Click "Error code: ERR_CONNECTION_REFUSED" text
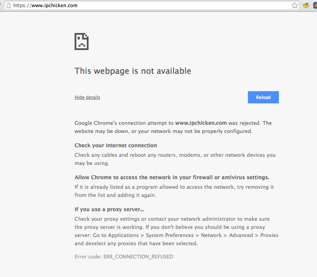 click(124, 256)
